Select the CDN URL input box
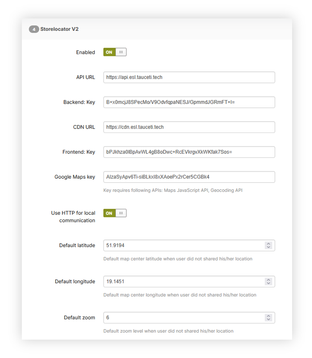Screen dimensions: 312x358 click(189, 127)
